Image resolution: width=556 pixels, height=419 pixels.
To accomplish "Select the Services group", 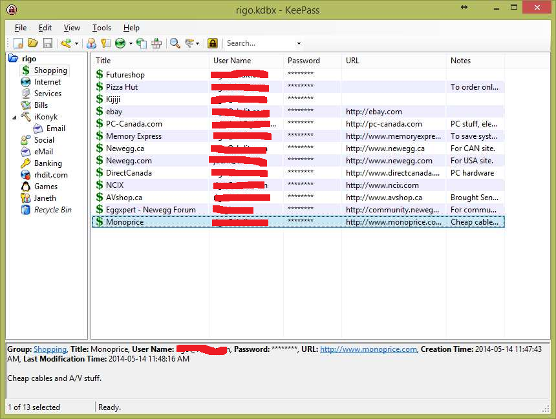I will click(x=48, y=94).
